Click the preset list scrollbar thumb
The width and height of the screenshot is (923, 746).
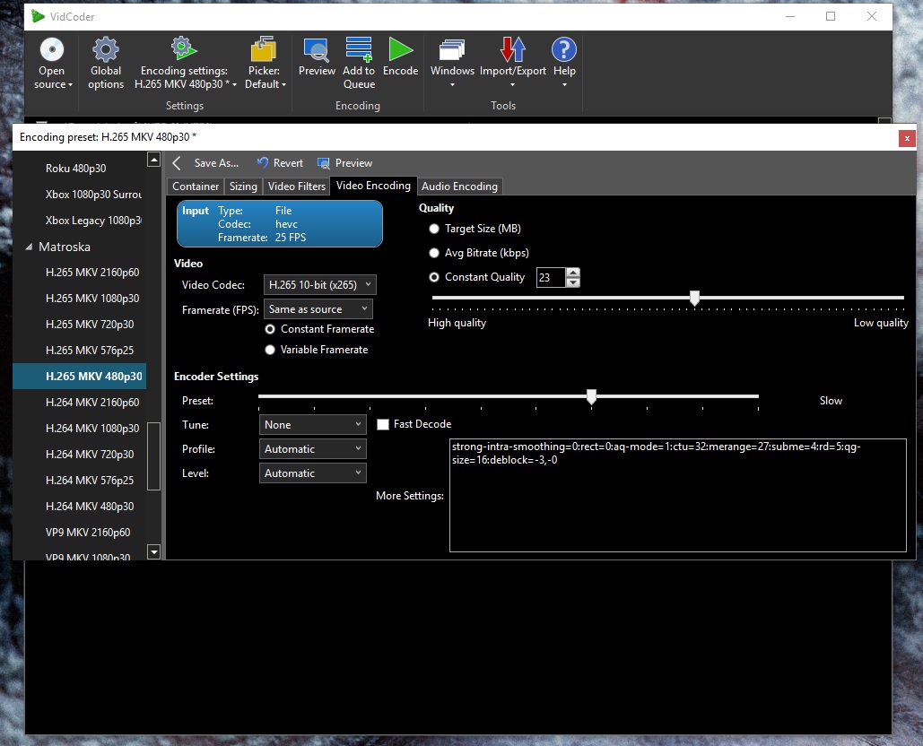[x=153, y=456]
